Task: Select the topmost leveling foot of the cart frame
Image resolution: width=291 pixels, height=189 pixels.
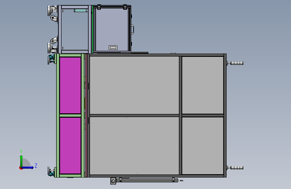Action: pyautogui.click(x=52, y=10)
